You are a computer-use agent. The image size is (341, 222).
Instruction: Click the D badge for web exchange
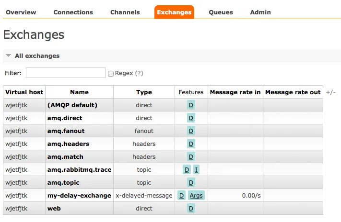coord(191,209)
